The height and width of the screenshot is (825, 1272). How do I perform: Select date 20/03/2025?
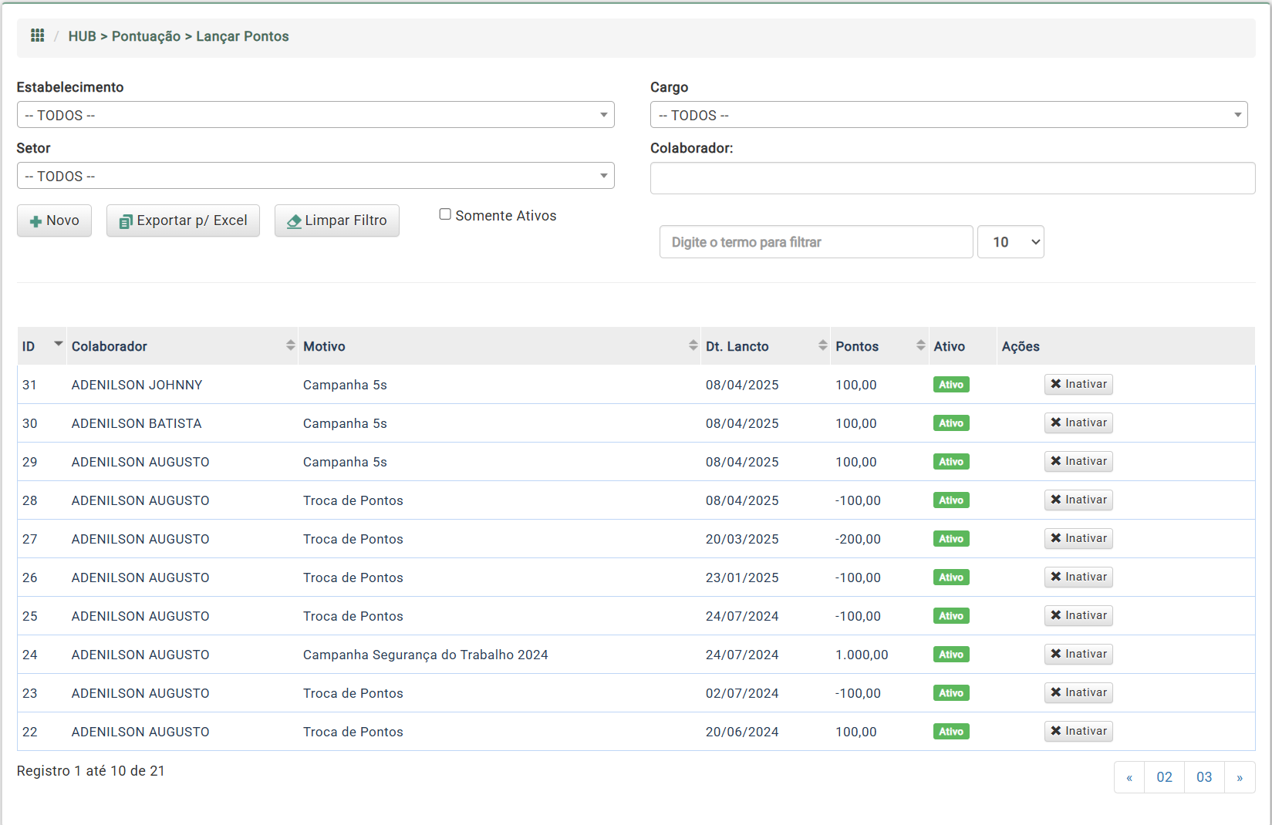click(742, 539)
